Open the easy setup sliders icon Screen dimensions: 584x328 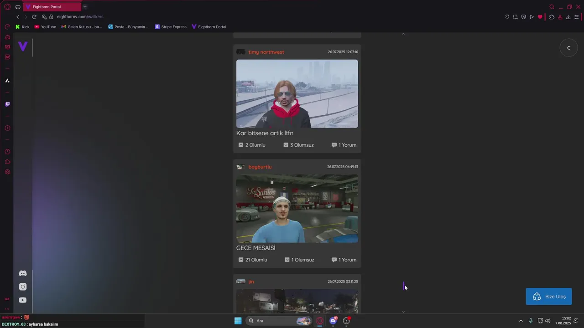point(576,17)
